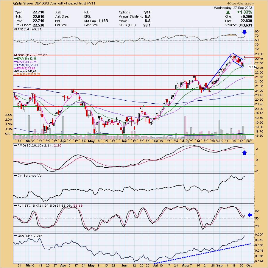Click the High price 22.910
The width and height of the screenshot is (268, 268).
(x=38, y=17)
